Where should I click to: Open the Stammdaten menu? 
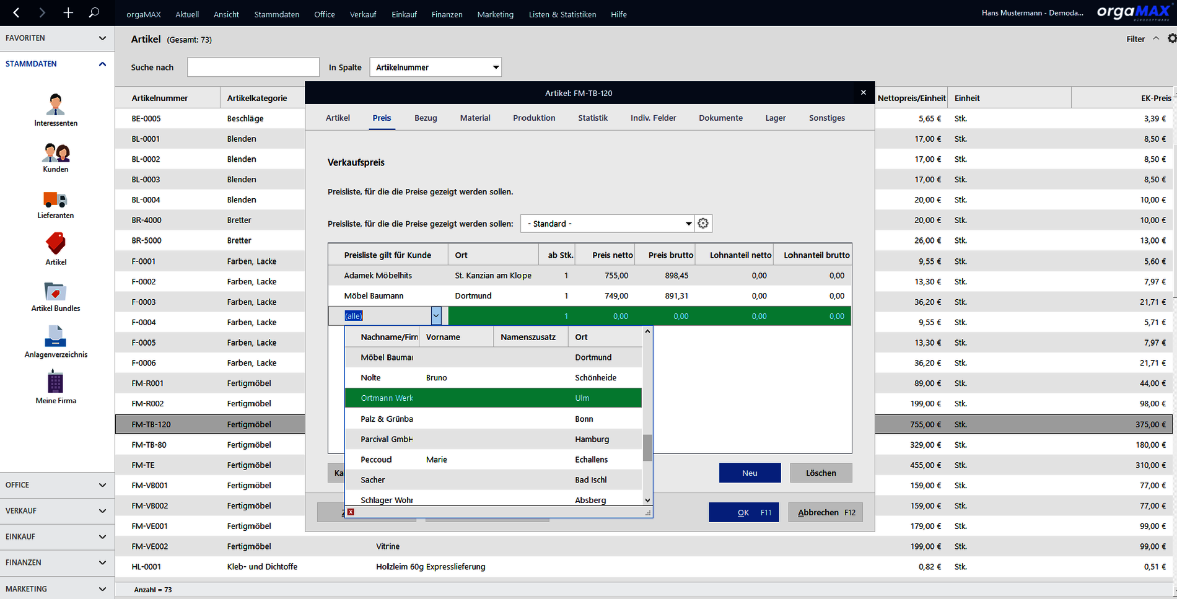[x=276, y=14]
